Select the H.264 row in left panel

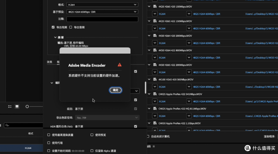coord(21,148)
